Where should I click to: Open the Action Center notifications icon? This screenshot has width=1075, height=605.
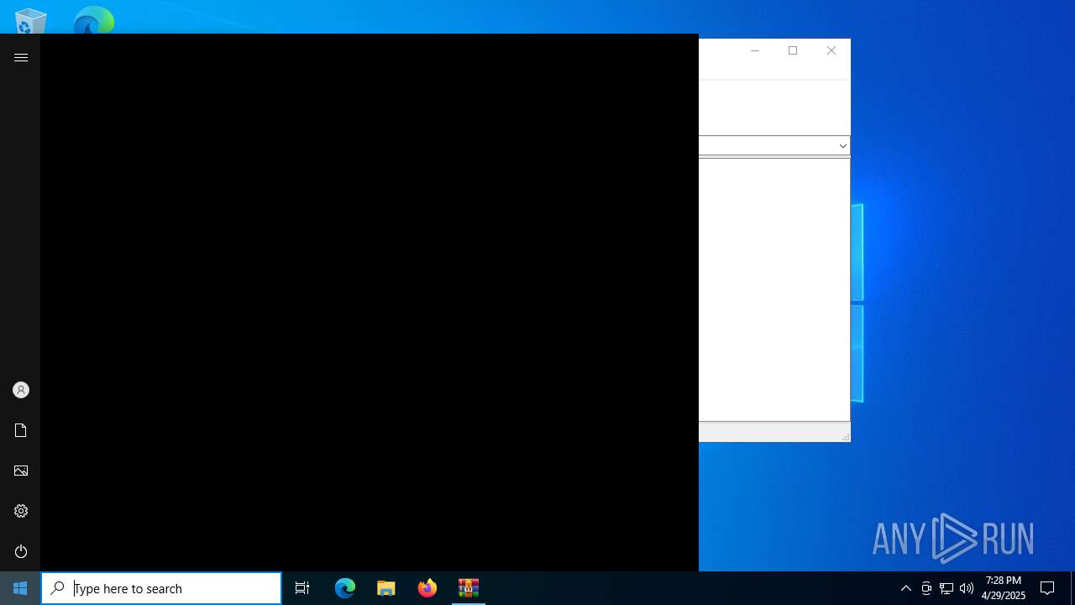(1047, 588)
